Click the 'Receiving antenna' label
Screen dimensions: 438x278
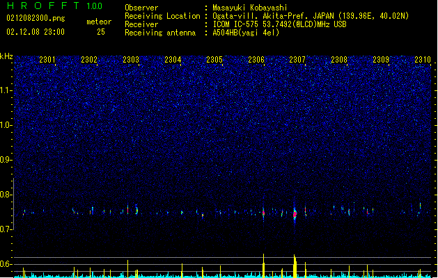point(160,33)
